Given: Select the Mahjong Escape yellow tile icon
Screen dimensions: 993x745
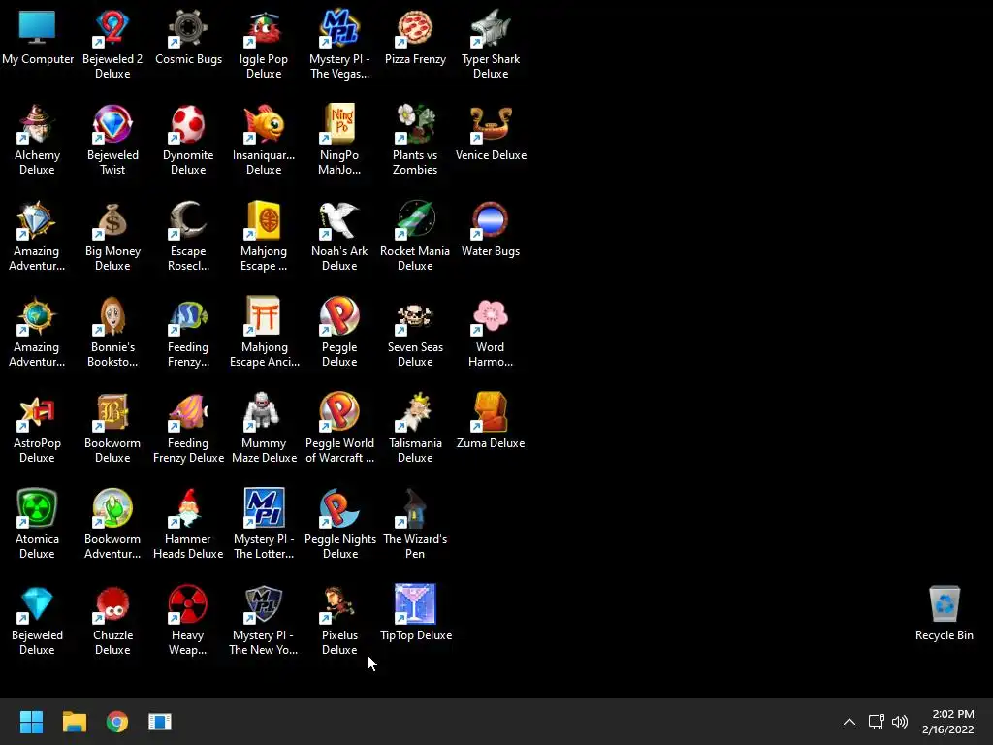Looking at the screenshot, I should tap(264, 220).
